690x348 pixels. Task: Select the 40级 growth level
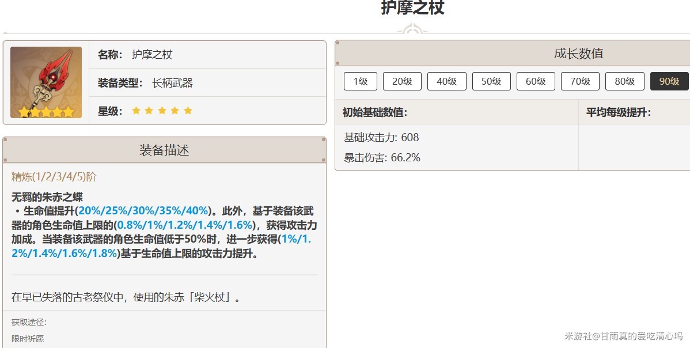447,81
